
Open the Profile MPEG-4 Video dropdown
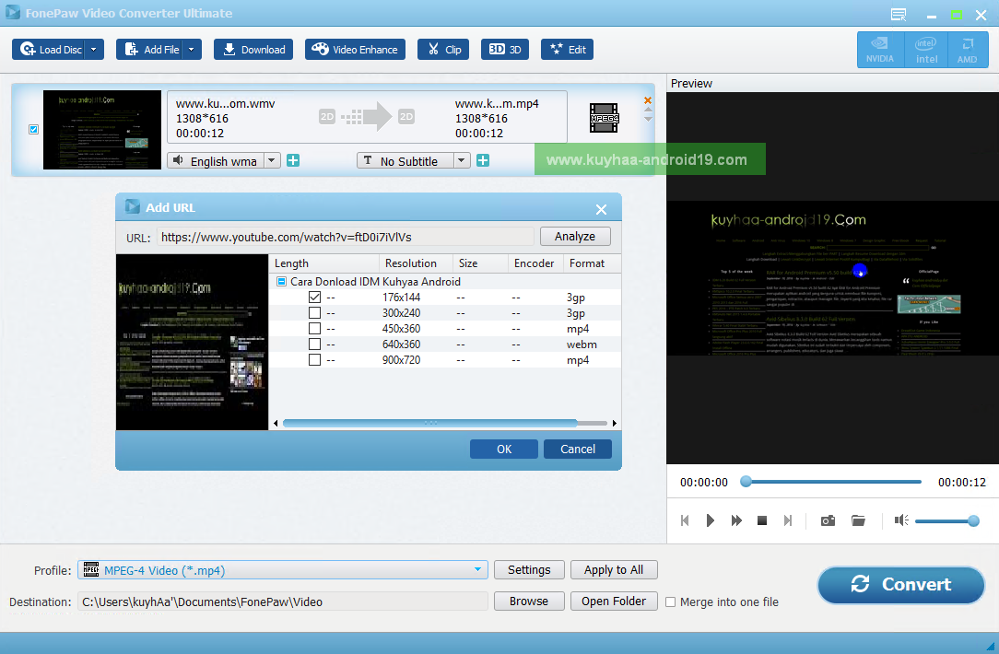(283, 570)
